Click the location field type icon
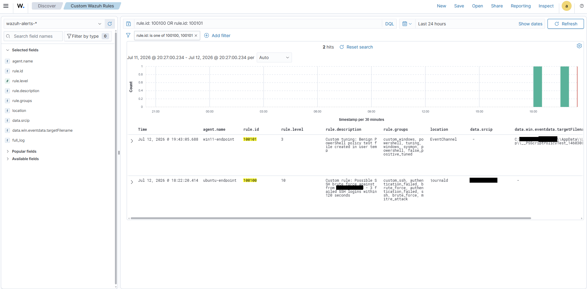Viewport: 587px width, 289px height. [x=7, y=111]
